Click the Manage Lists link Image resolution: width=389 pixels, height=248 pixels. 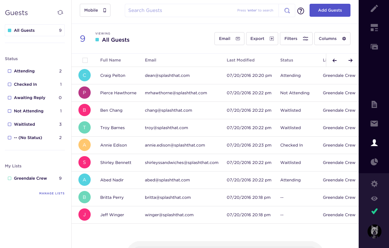51,193
